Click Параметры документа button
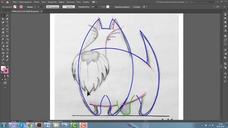Screen dimensions: 228x128 click(122, 7)
